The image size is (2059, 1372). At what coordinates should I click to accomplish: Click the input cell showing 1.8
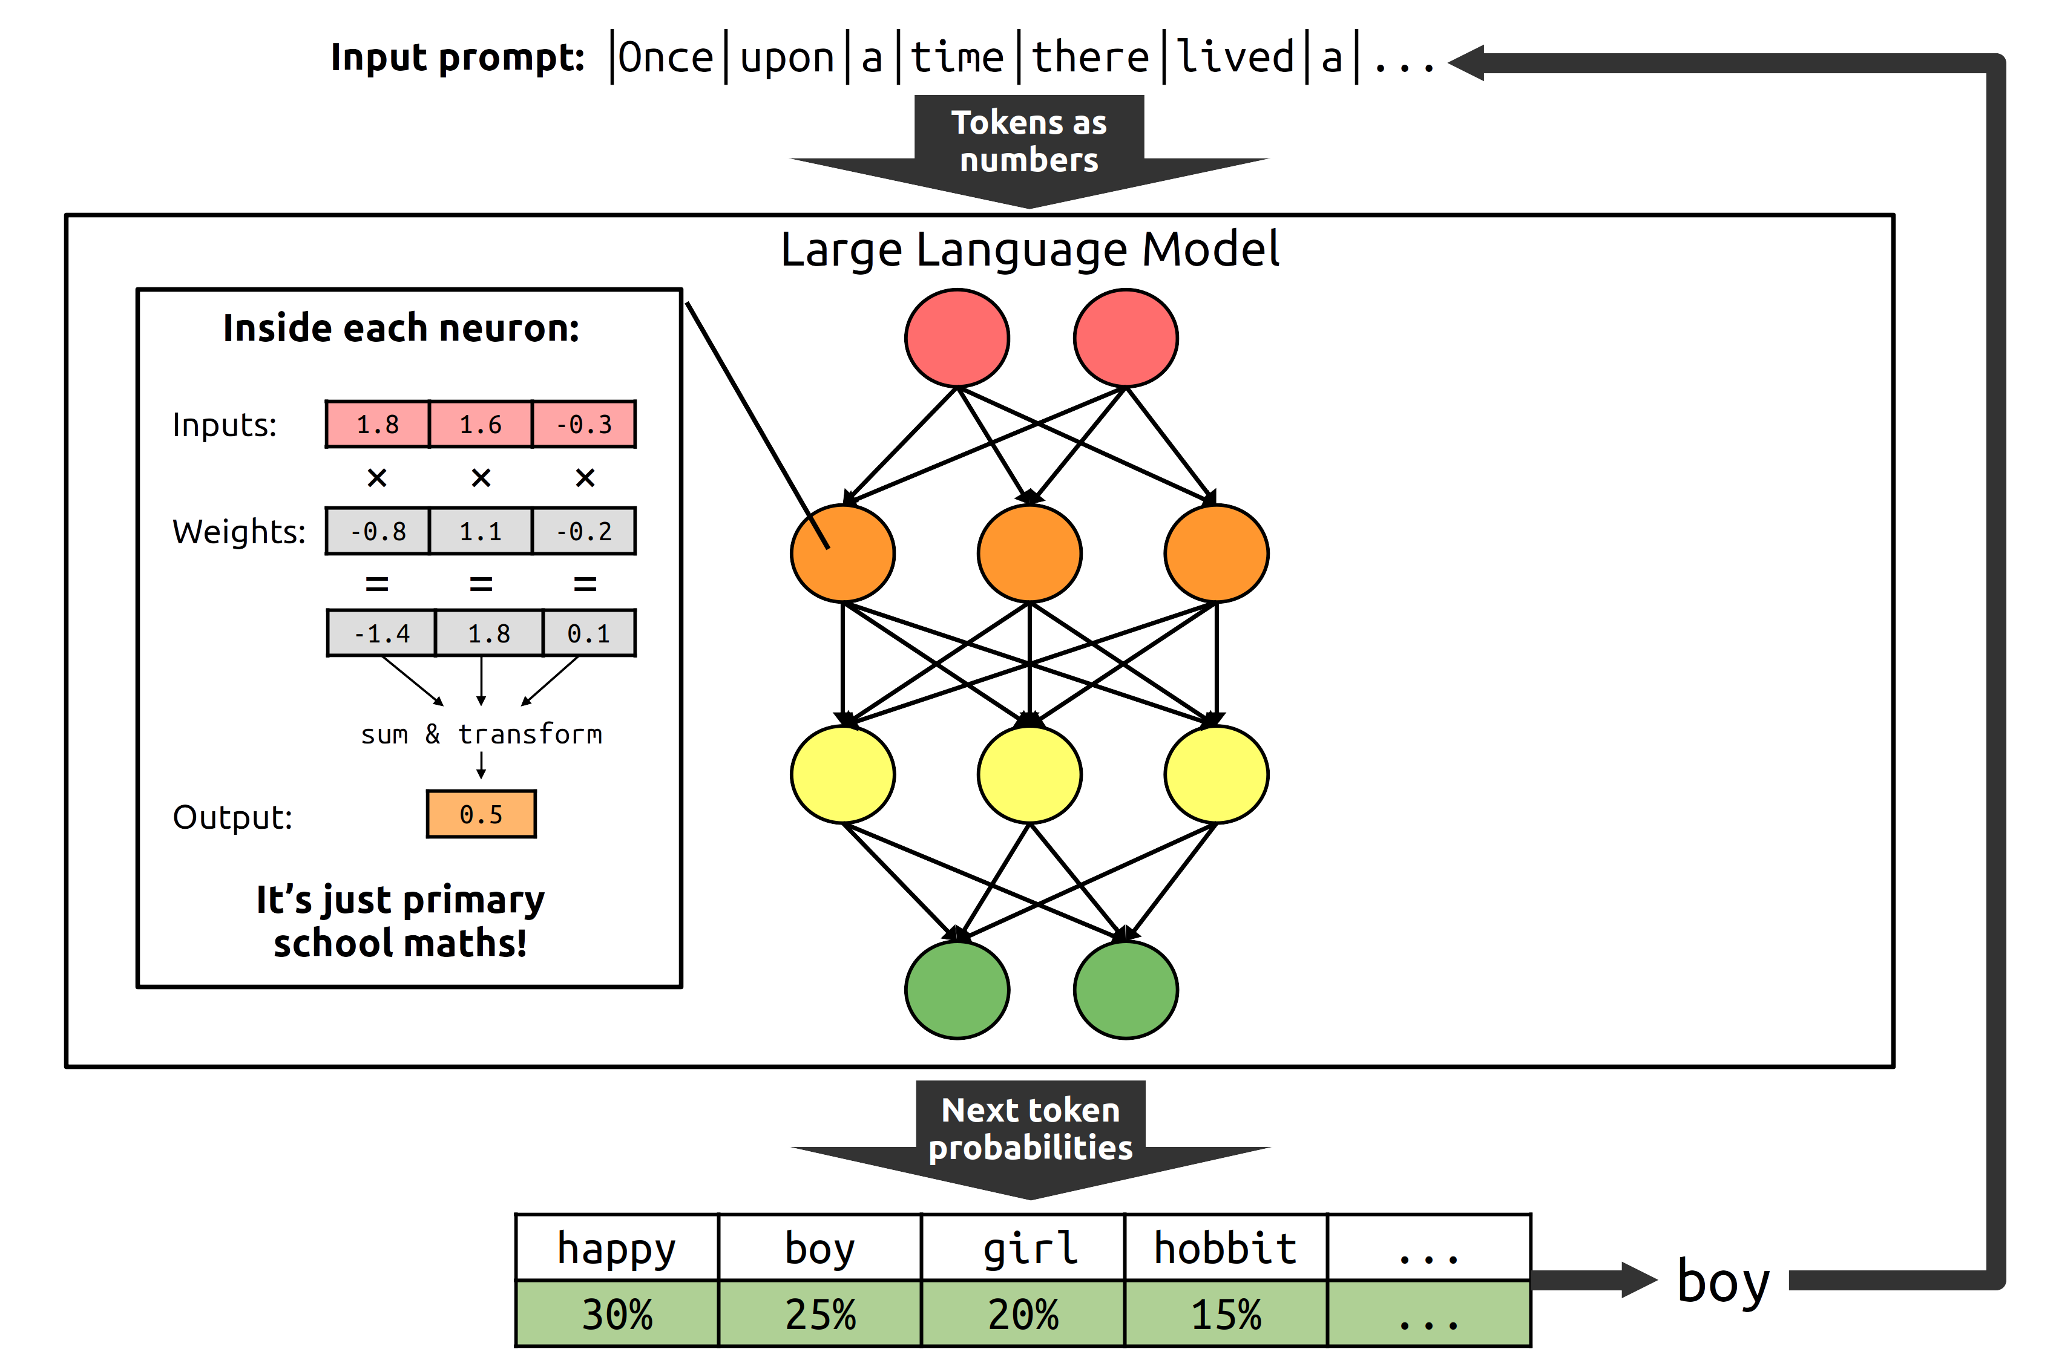[x=377, y=425]
